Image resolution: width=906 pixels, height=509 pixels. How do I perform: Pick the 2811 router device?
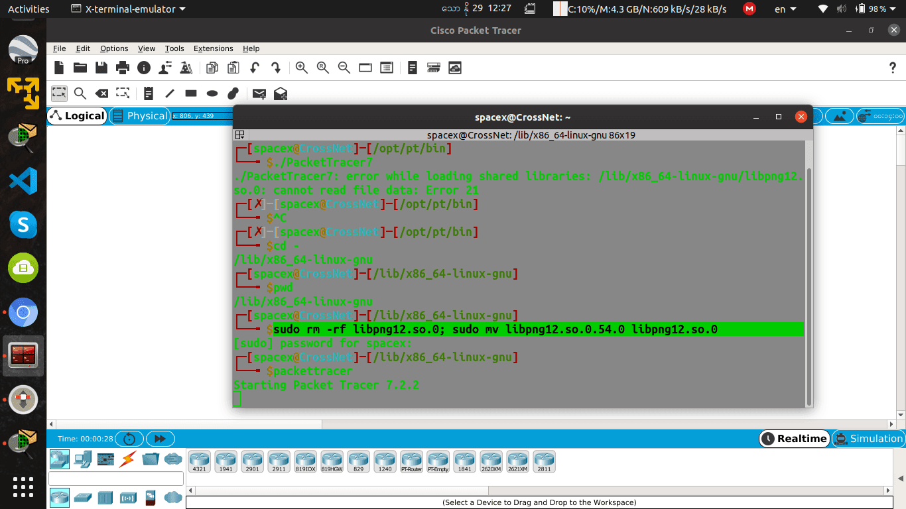tap(544, 461)
